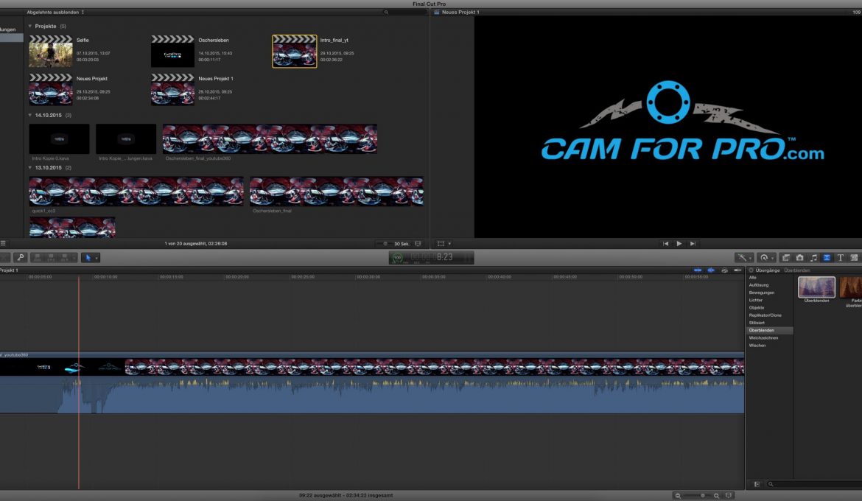862x501 pixels.
Task: Collapse the 13.10.2015 event group
Action: pos(29,168)
